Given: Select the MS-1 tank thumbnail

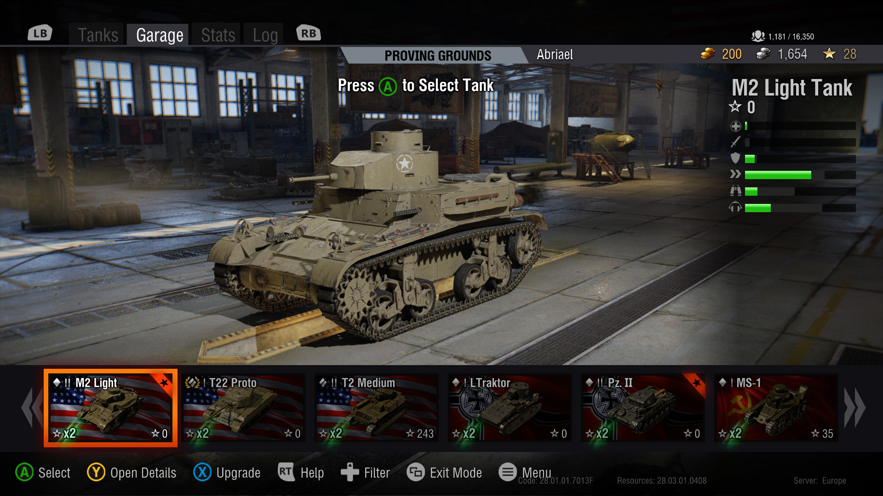Looking at the screenshot, I should (776, 408).
